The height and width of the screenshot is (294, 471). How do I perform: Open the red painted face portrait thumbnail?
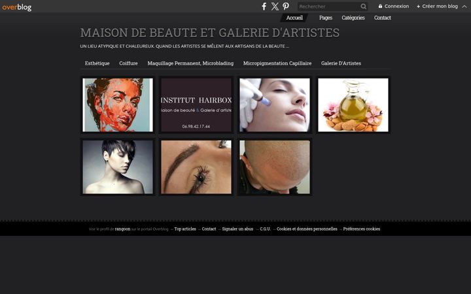[118, 105]
